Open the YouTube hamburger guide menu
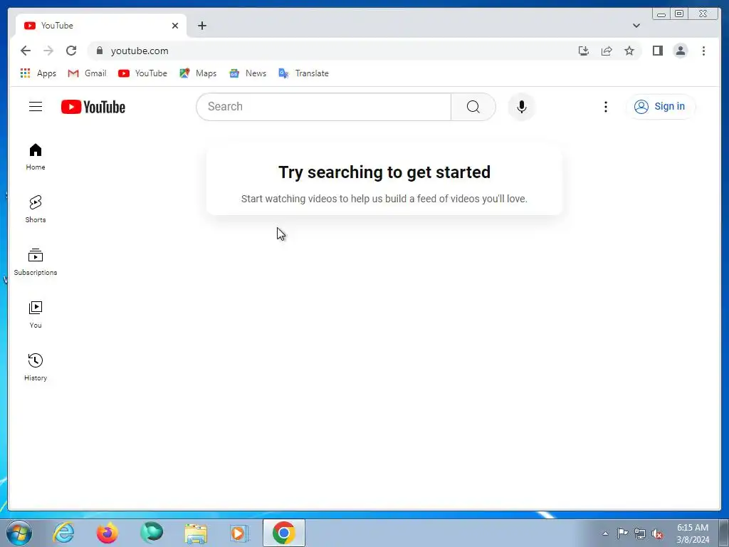Viewport: 729px width, 547px height. tap(36, 107)
